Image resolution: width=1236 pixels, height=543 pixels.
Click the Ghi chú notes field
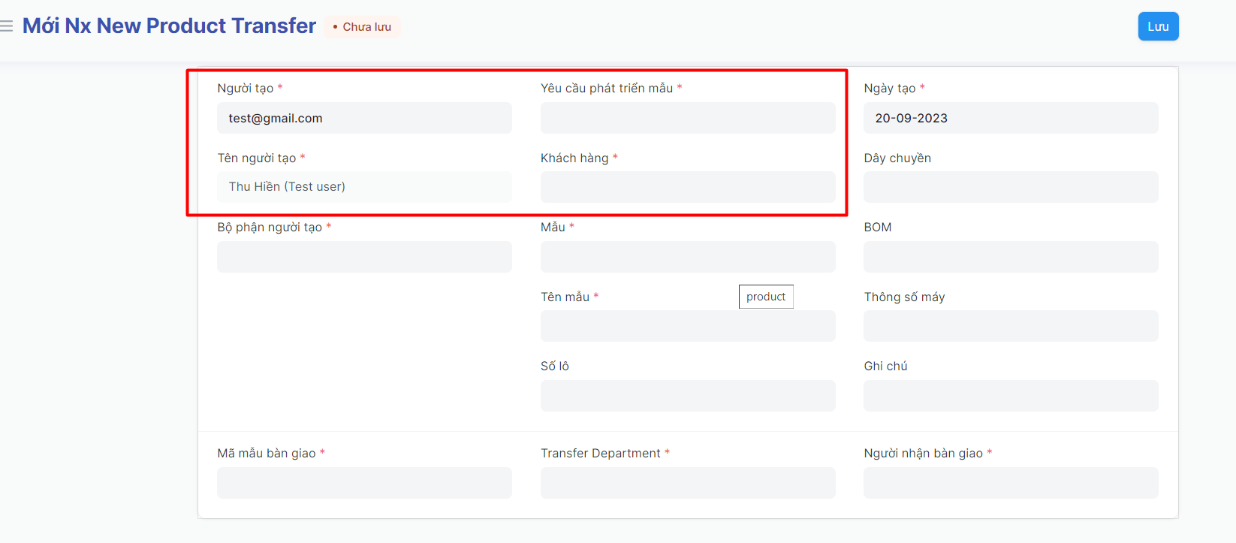[x=1010, y=396]
